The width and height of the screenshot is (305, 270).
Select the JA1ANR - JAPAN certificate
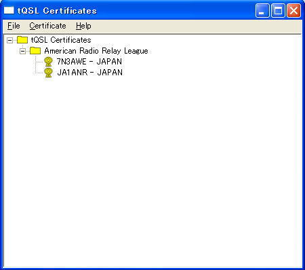tap(90, 73)
